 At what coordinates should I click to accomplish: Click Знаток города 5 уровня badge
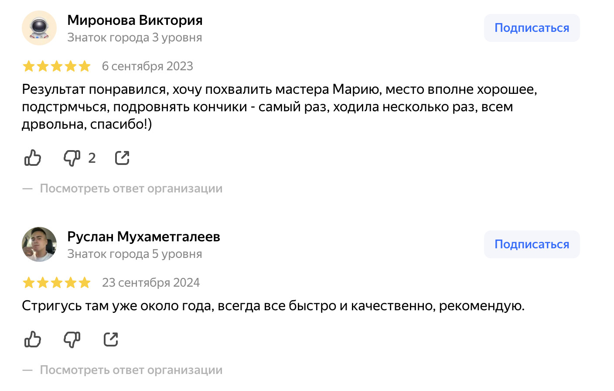(x=134, y=254)
